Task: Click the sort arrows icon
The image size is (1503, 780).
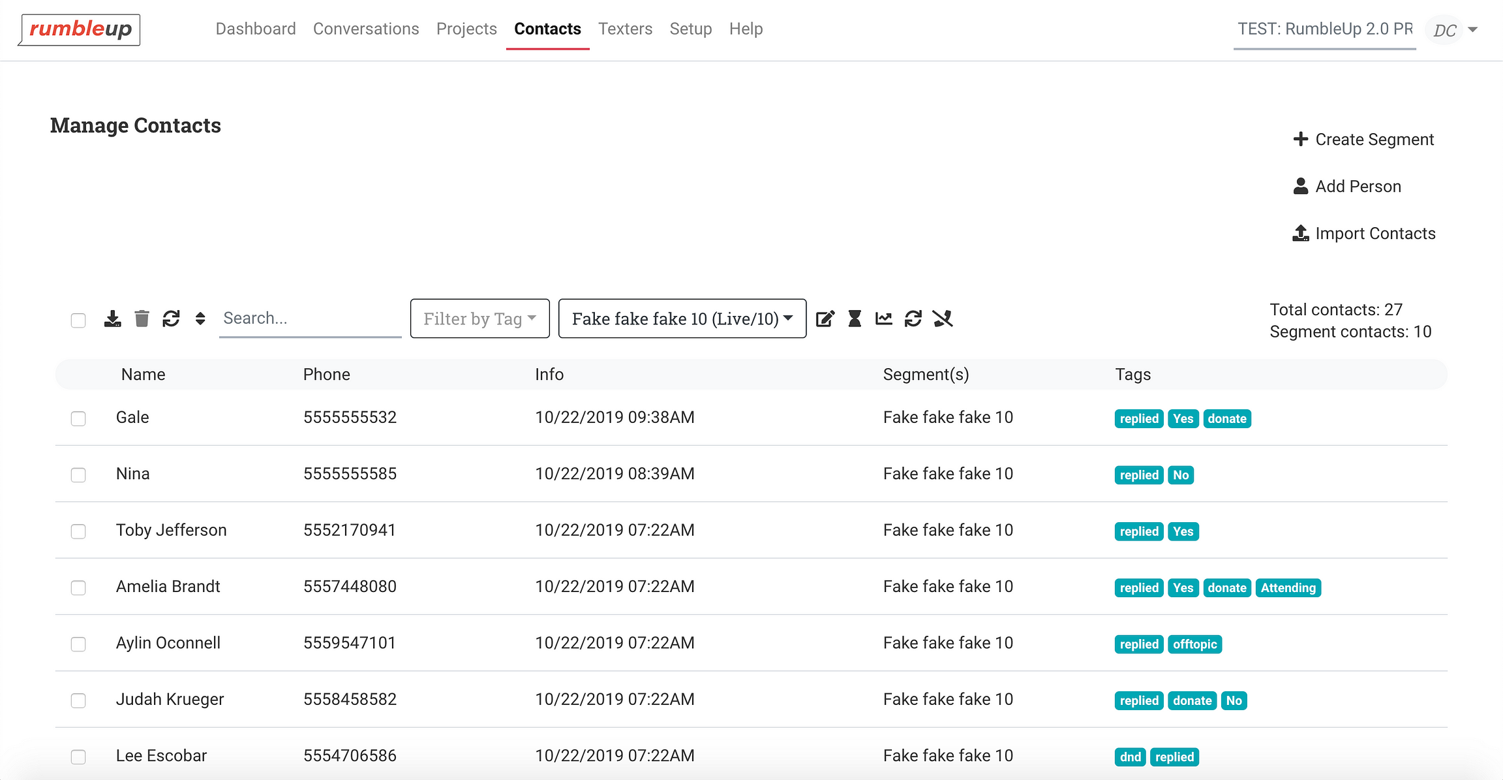Action: (x=200, y=319)
